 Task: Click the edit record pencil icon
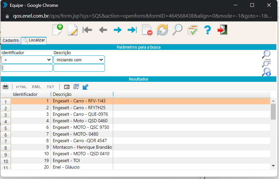72,30
